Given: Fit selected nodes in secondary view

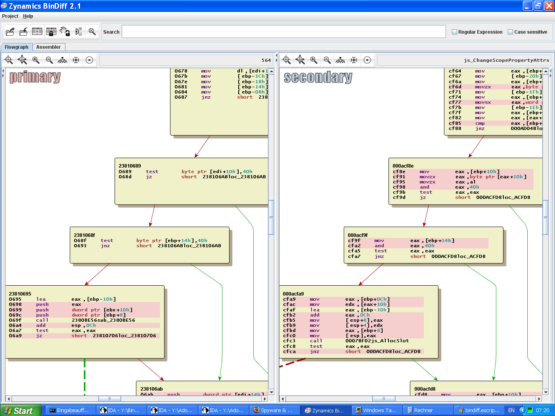Looking at the screenshot, I should tap(300, 59).
